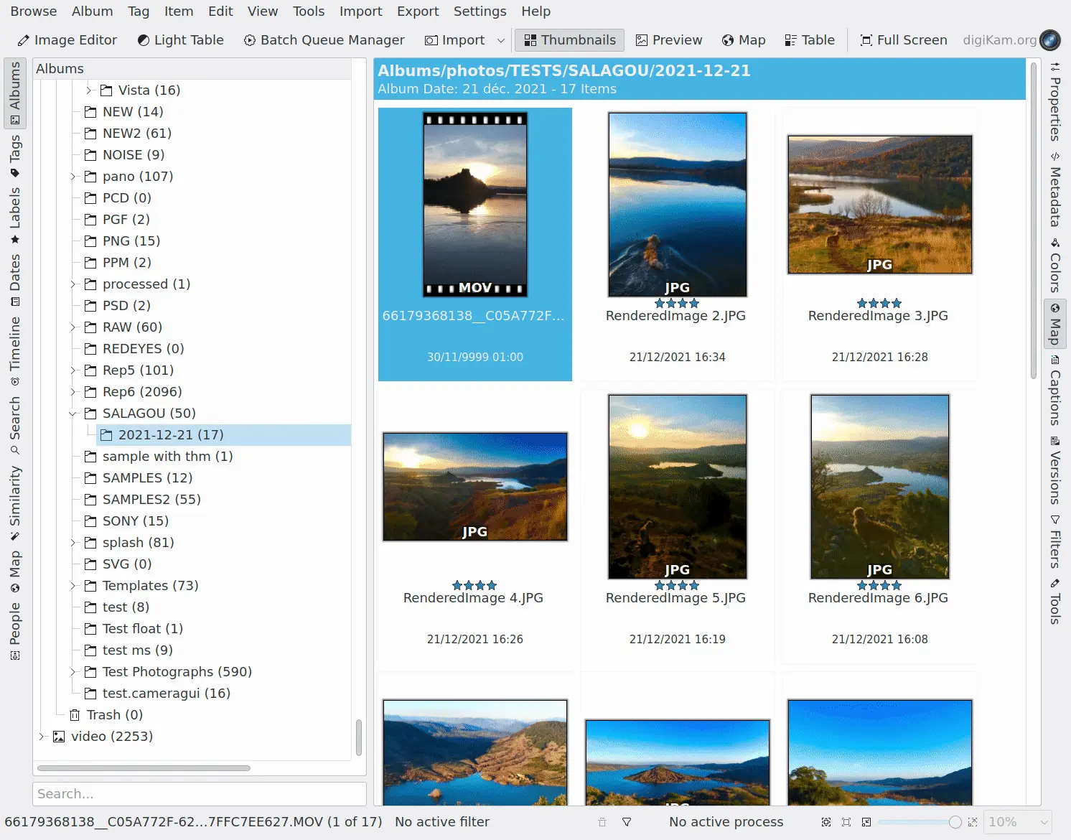Click the filter funnel icon in status bar

pos(627,822)
